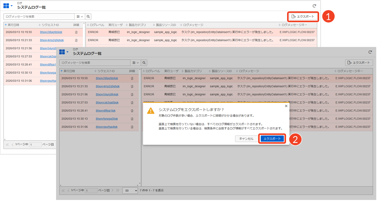Go to next page in front window pager

click(112, 190)
